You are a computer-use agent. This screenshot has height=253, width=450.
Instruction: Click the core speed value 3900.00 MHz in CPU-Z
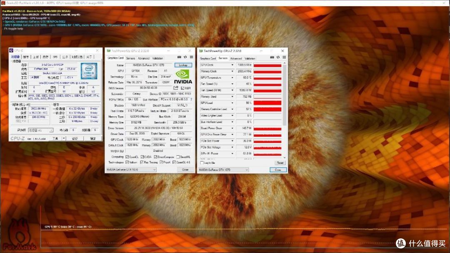tap(38, 109)
